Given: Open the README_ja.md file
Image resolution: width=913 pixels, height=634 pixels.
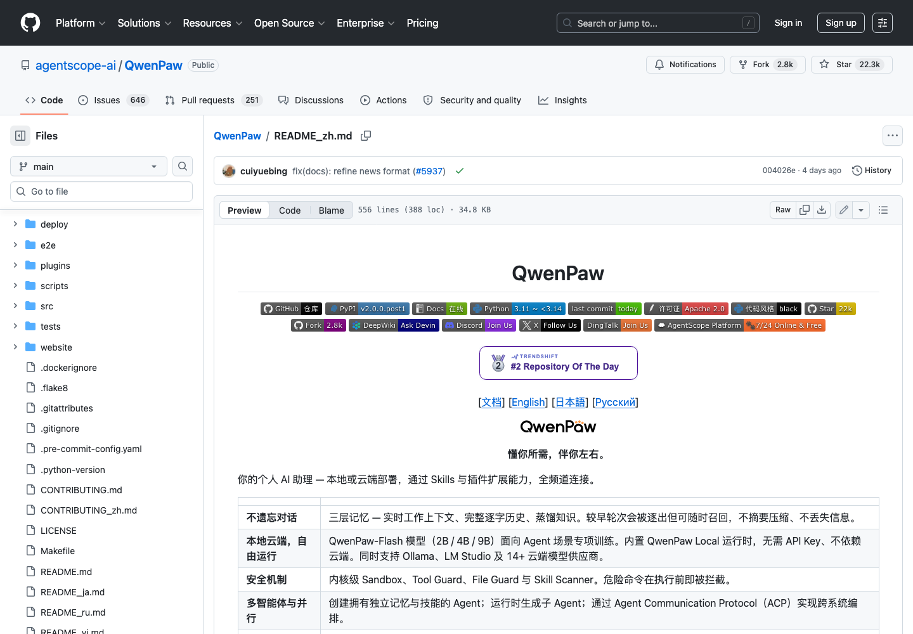Looking at the screenshot, I should point(72,592).
